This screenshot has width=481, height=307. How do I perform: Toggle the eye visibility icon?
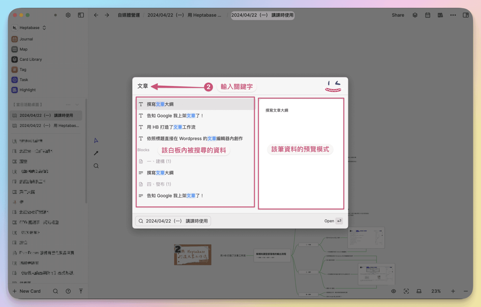(x=394, y=291)
